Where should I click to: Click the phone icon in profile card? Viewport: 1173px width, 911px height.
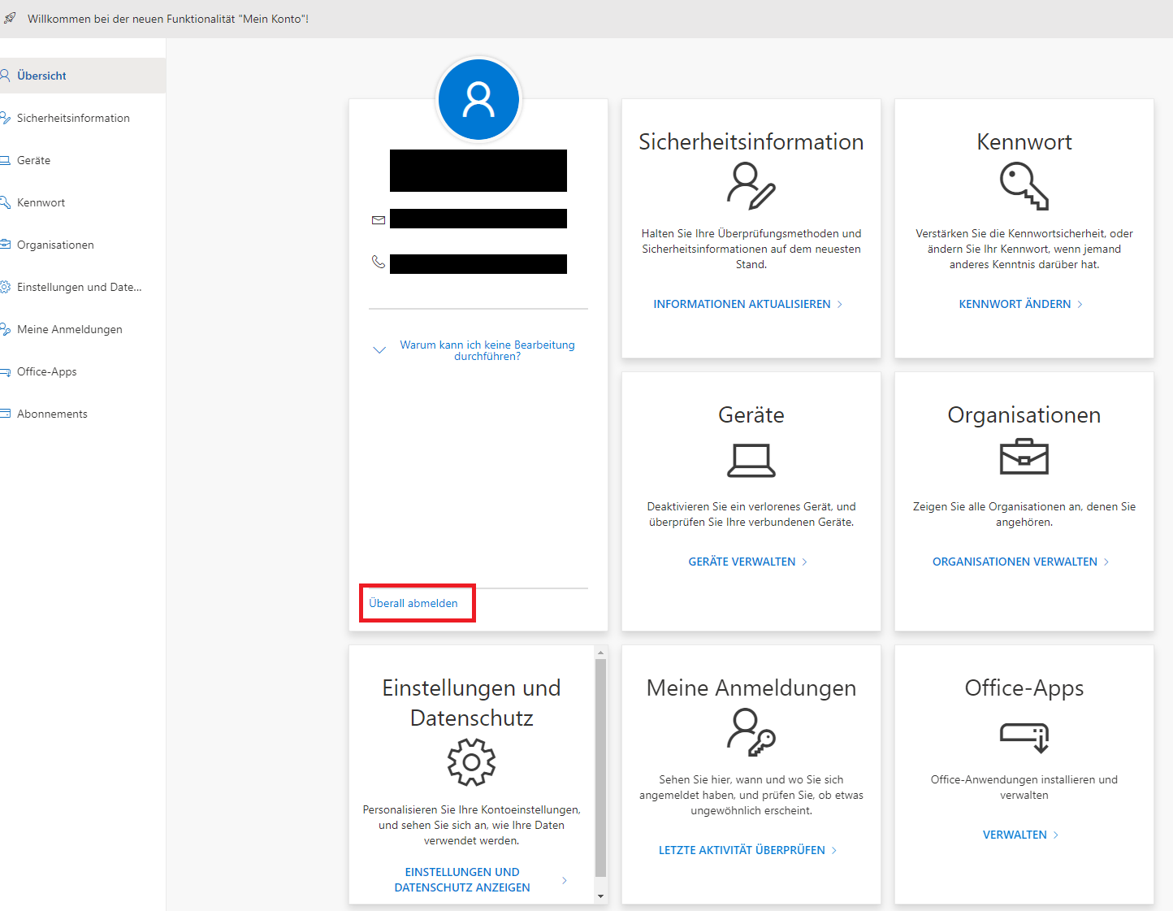coord(379,262)
